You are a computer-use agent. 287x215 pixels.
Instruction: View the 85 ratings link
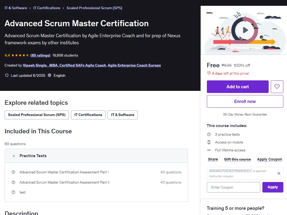40,55
